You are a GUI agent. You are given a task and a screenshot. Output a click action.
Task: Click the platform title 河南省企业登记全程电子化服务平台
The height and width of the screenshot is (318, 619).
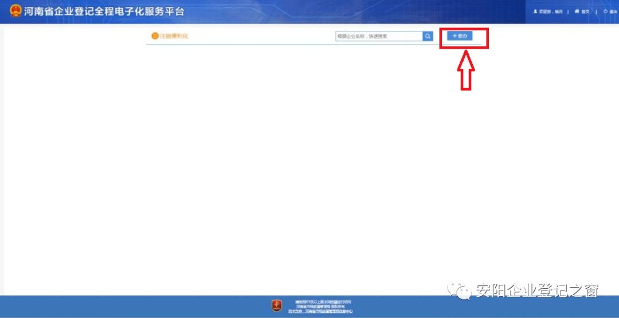[104, 11]
